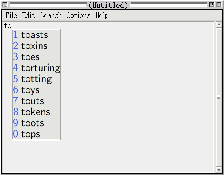Click the vertical scrollbar thumb grip
The width and height of the screenshot is (224, 175).
pos(219,97)
